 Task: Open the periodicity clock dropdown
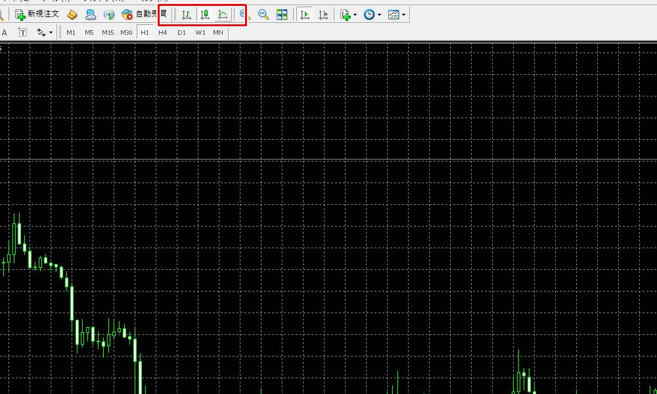click(372, 14)
